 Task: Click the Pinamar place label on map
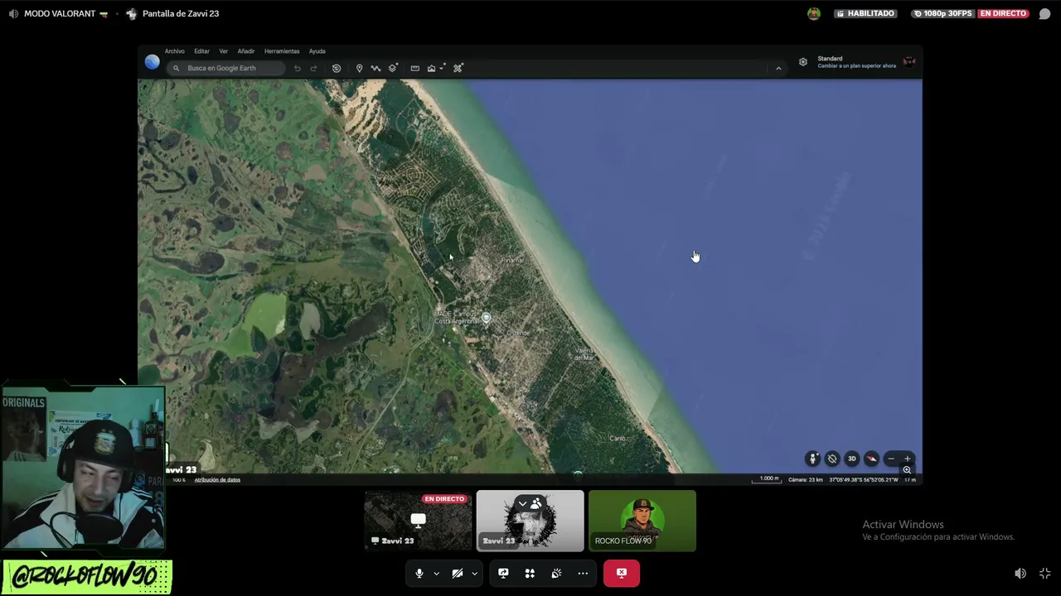click(x=512, y=260)
